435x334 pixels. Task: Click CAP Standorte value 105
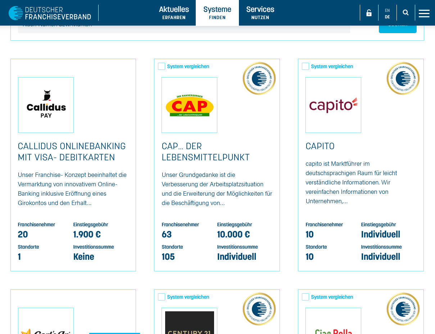(168, 257)
